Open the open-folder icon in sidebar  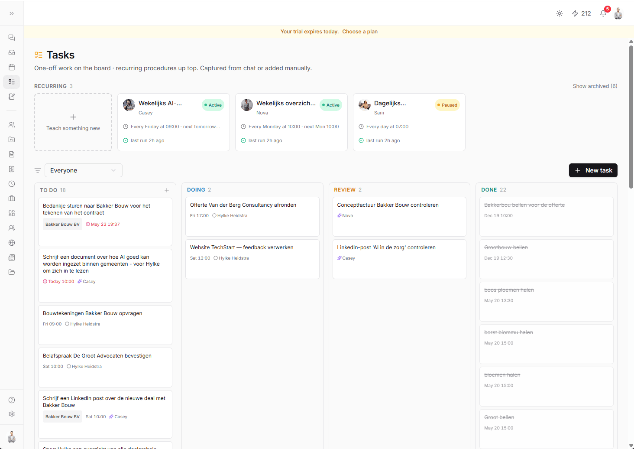[12, 272]
